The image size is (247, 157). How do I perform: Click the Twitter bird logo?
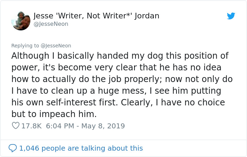point(231,16)
